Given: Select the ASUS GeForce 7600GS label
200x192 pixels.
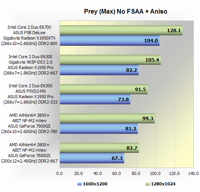Looking at the screenshot, I should (29, 156).
